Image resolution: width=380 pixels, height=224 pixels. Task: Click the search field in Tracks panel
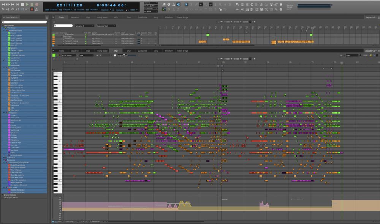(63, 26)
